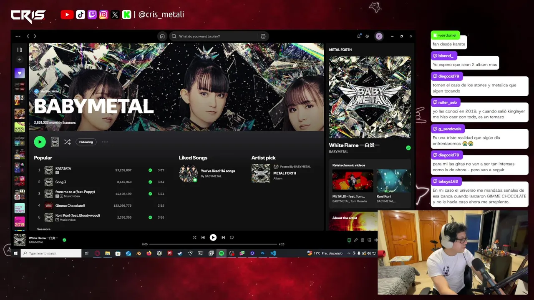The width and height of the screenshot is (534, 300).
Task: Collapse Your Library sidebar icon
Action: [20, 50]
